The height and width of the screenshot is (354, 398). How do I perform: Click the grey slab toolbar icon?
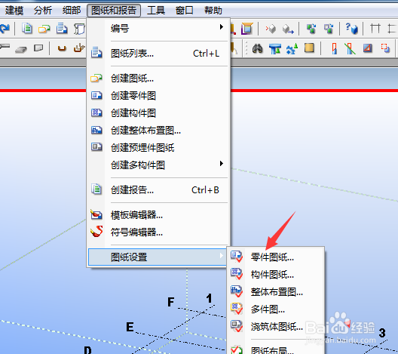point(21,49)
